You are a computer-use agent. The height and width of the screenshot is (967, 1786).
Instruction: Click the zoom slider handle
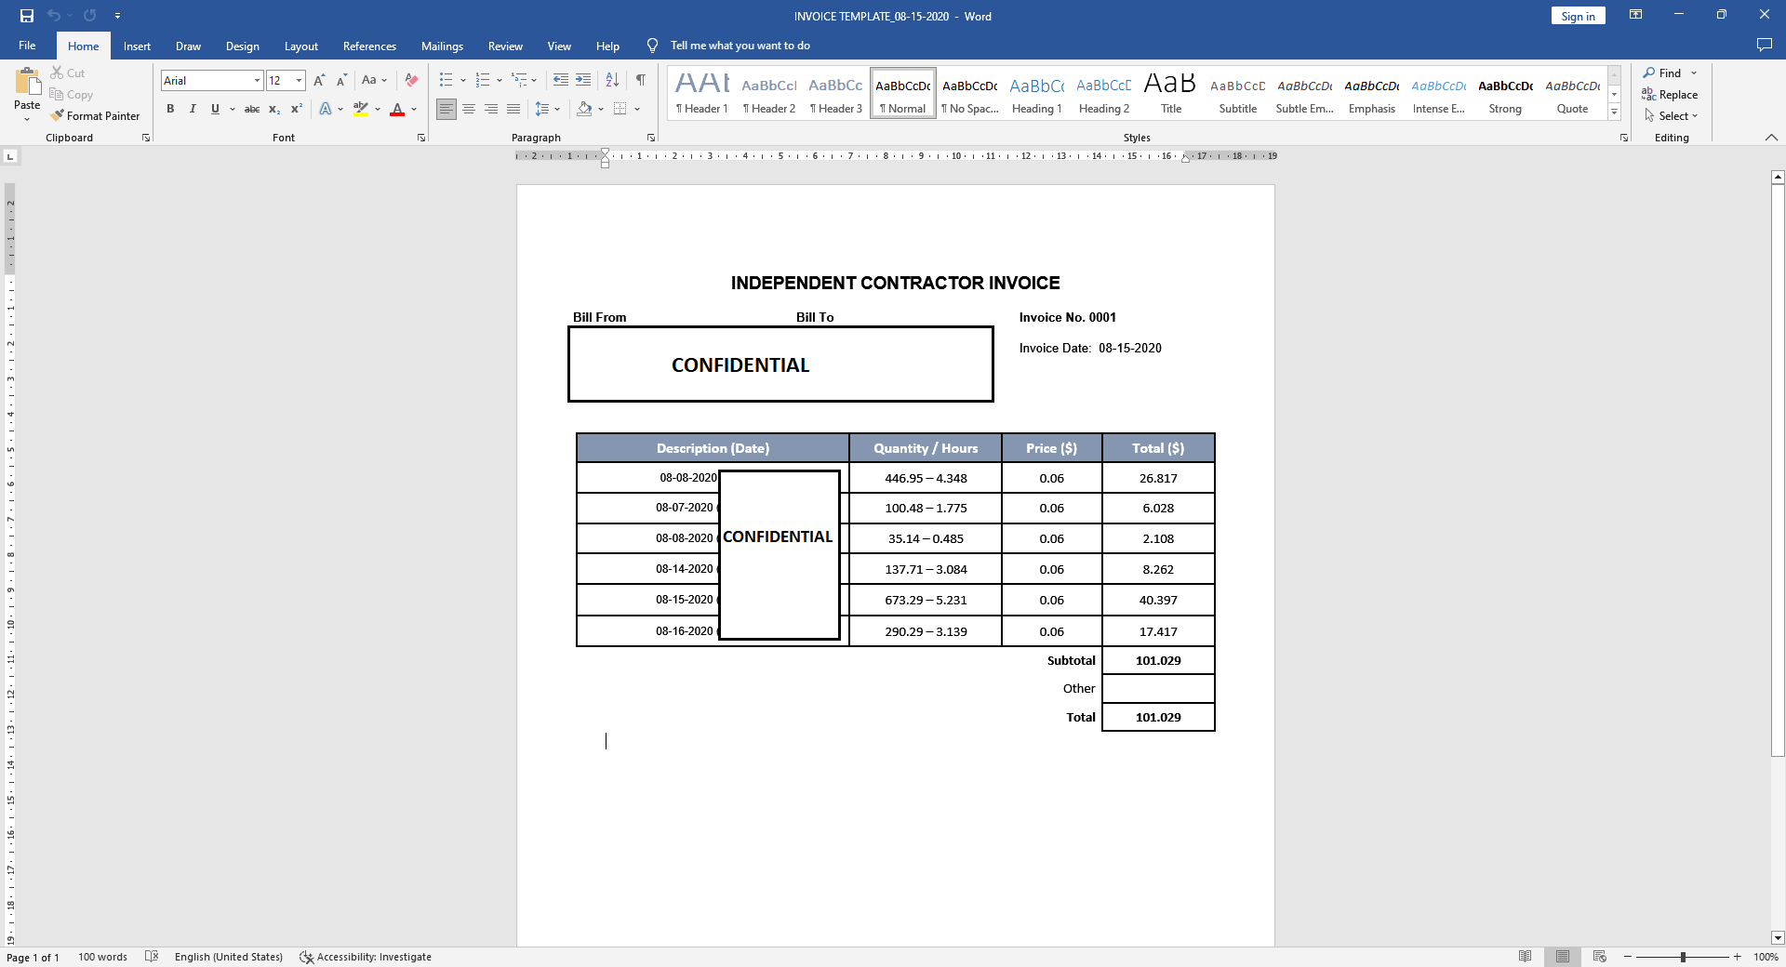pos(1683,957)
